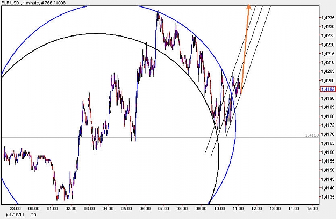This screenshot has width=336, height=219.
Task: Click the 1,4220 price axis label
Action: click(328, 45)
